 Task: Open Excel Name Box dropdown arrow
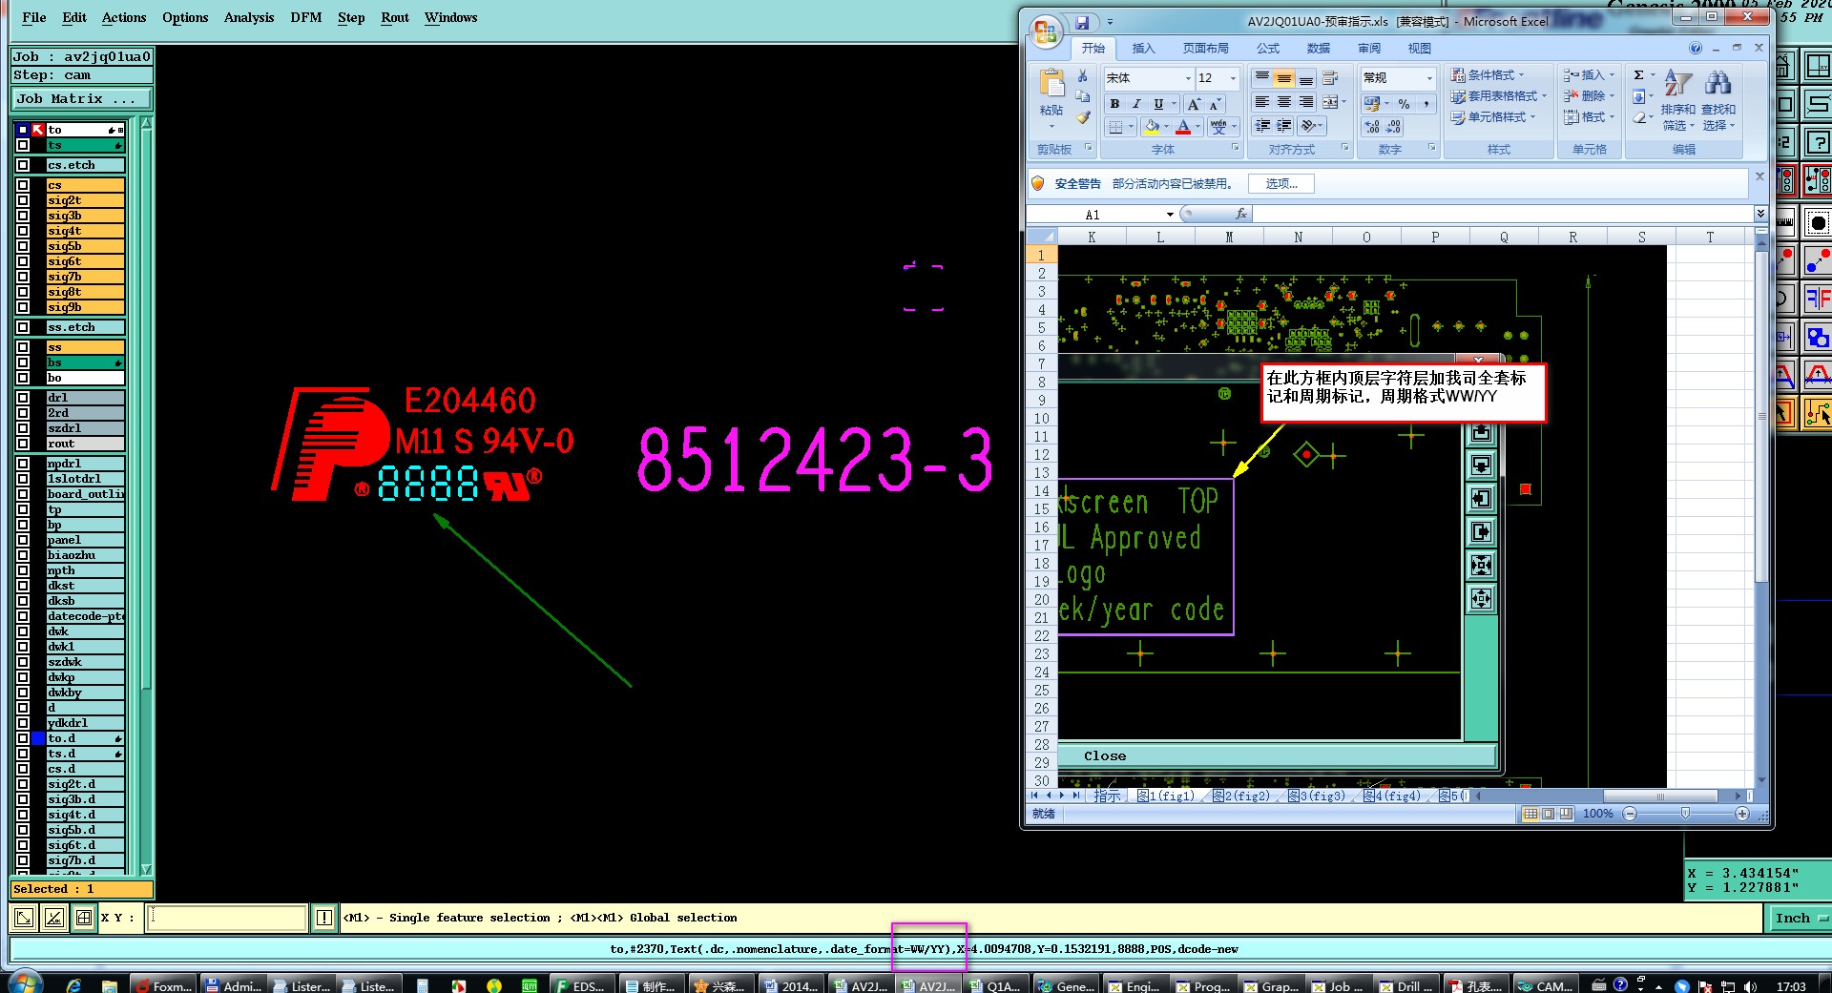[x=1170, y=215]
